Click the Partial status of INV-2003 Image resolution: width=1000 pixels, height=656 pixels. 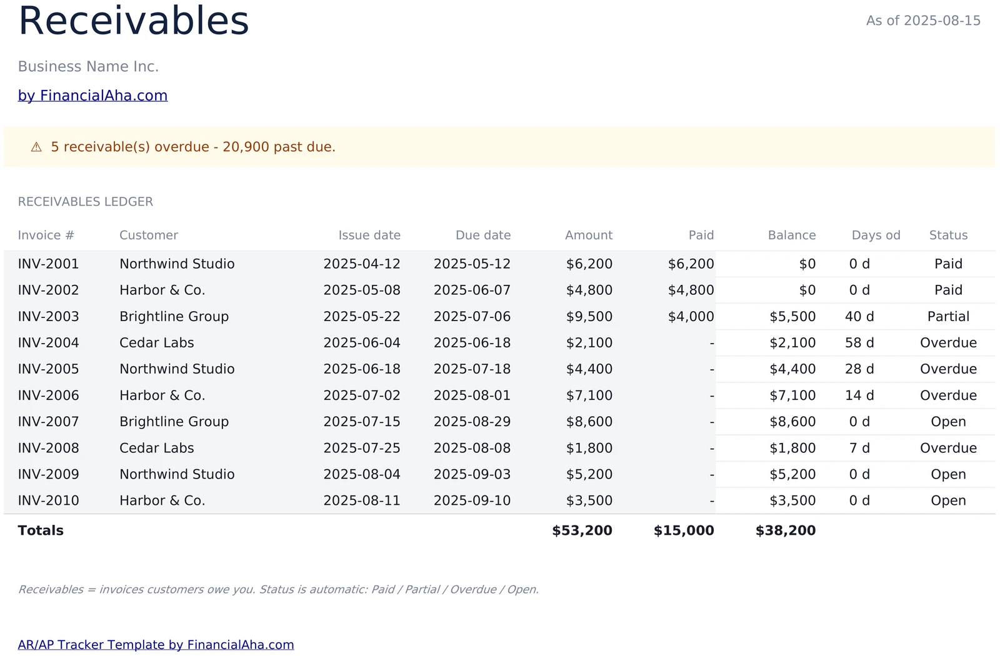948,316
